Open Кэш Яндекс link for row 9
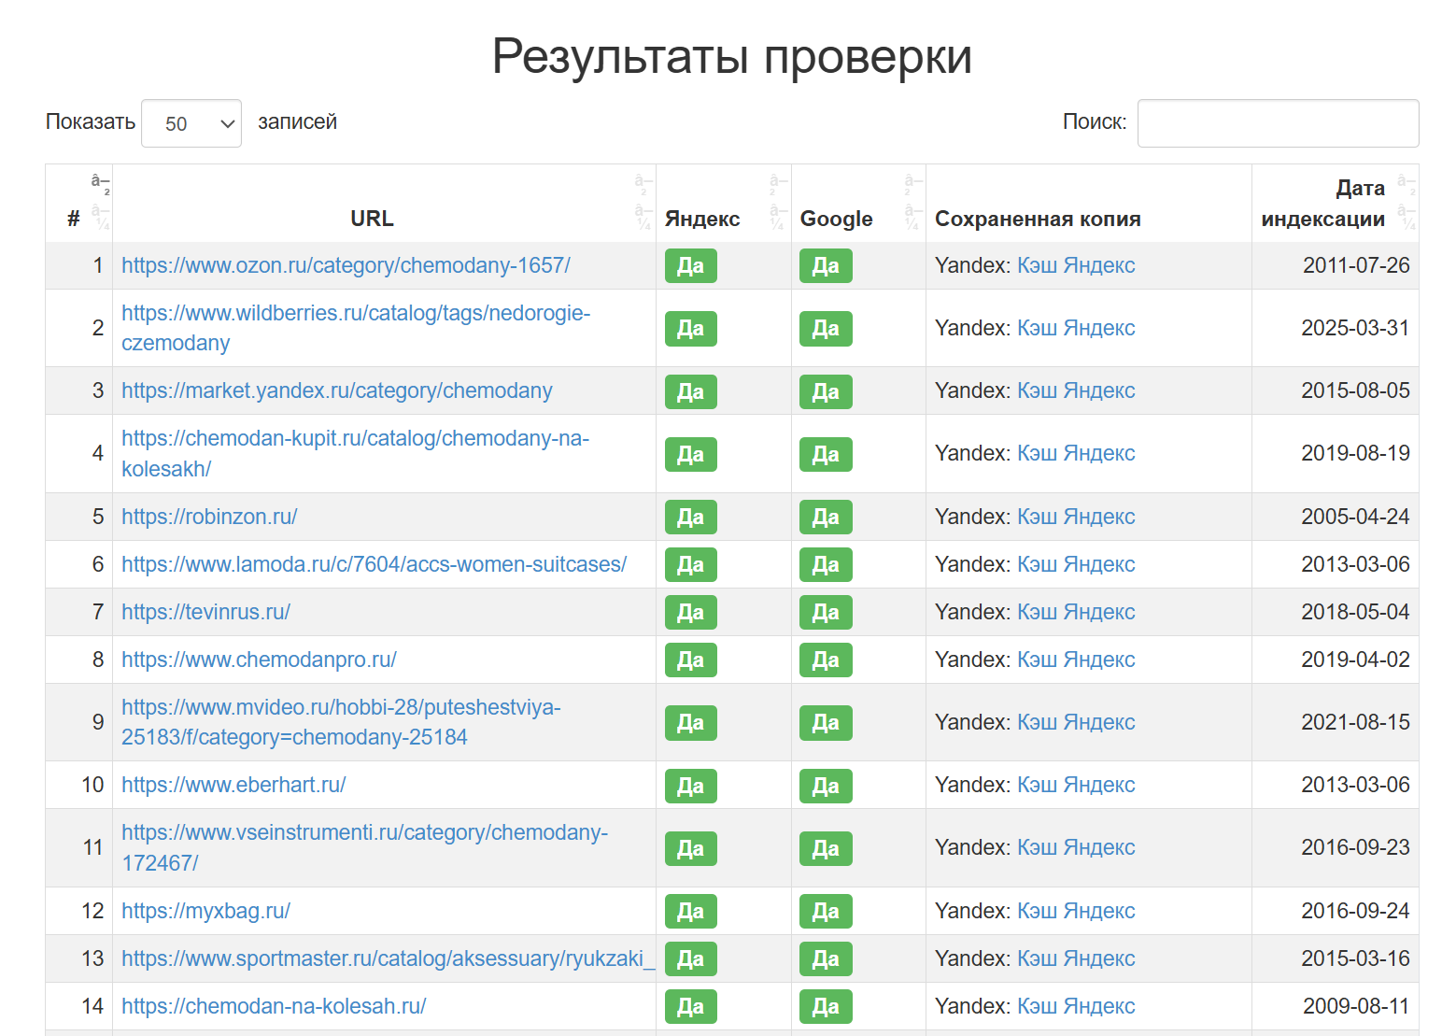The height and width of the screenshot is (1036, 1442). pyautogui.click(x=1076, y=722)
